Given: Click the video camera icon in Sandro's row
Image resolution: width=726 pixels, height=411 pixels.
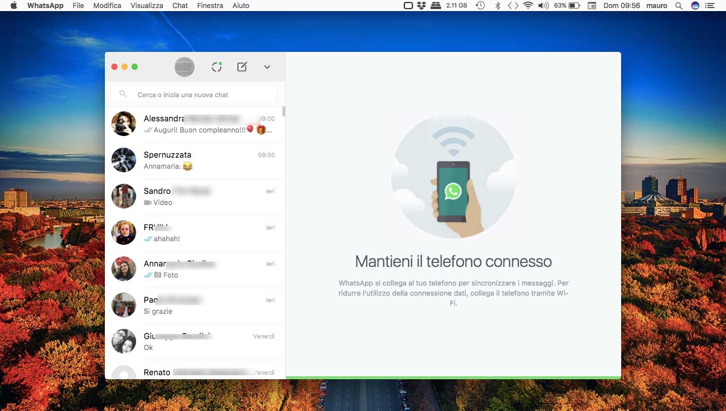Looking at the screenshot, I should coord(148,202).
